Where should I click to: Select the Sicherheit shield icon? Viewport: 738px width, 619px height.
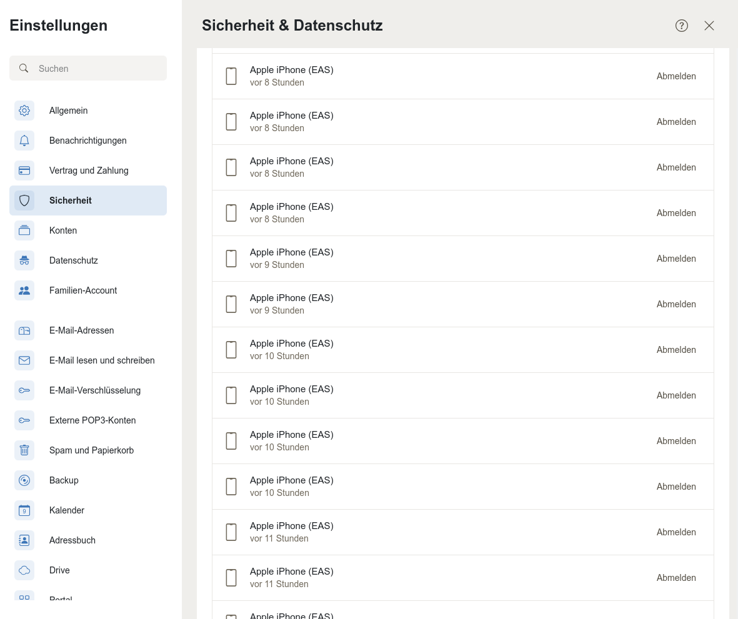tap(24, 201)
